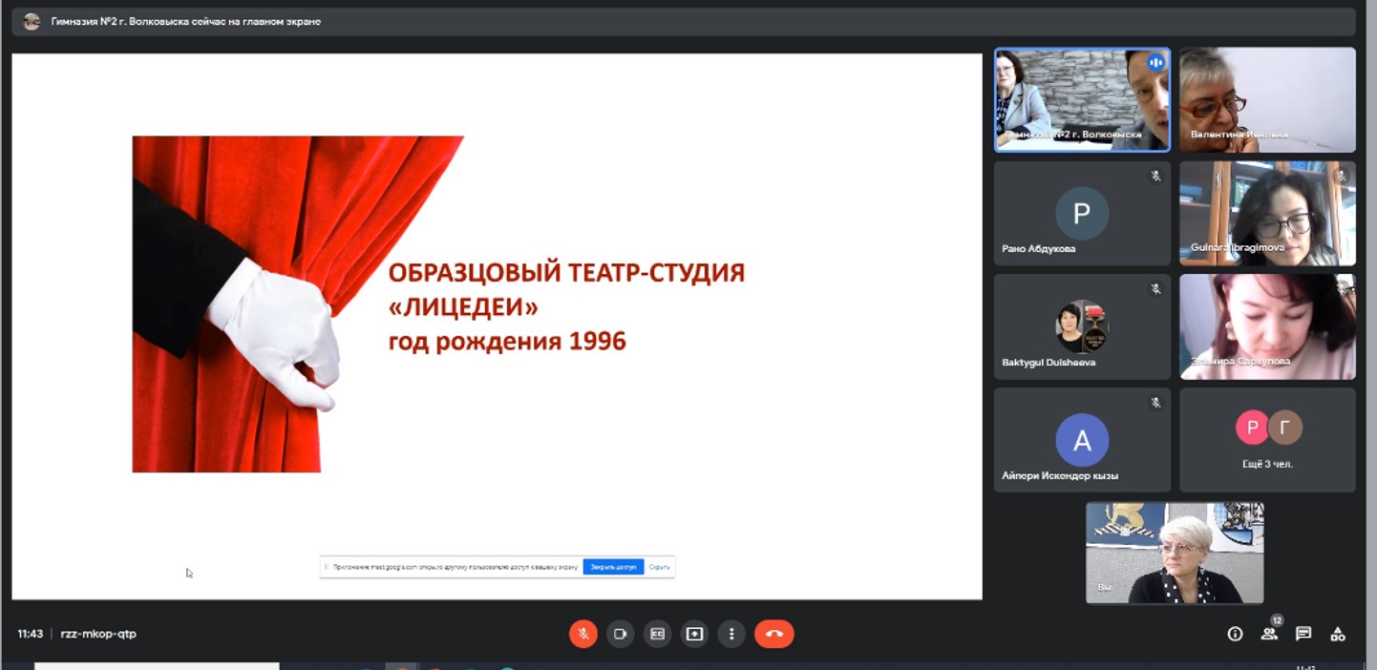Show the participants list panel
Image resolution: width=1377 pixels, height=670 pixels.
pos(1269,634)
